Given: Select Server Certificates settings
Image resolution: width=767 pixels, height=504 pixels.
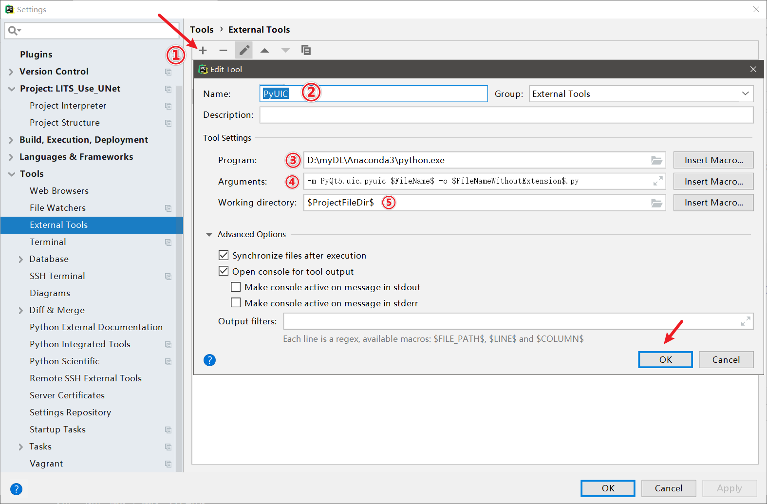Looking at the screenshot, I should 67,395.
